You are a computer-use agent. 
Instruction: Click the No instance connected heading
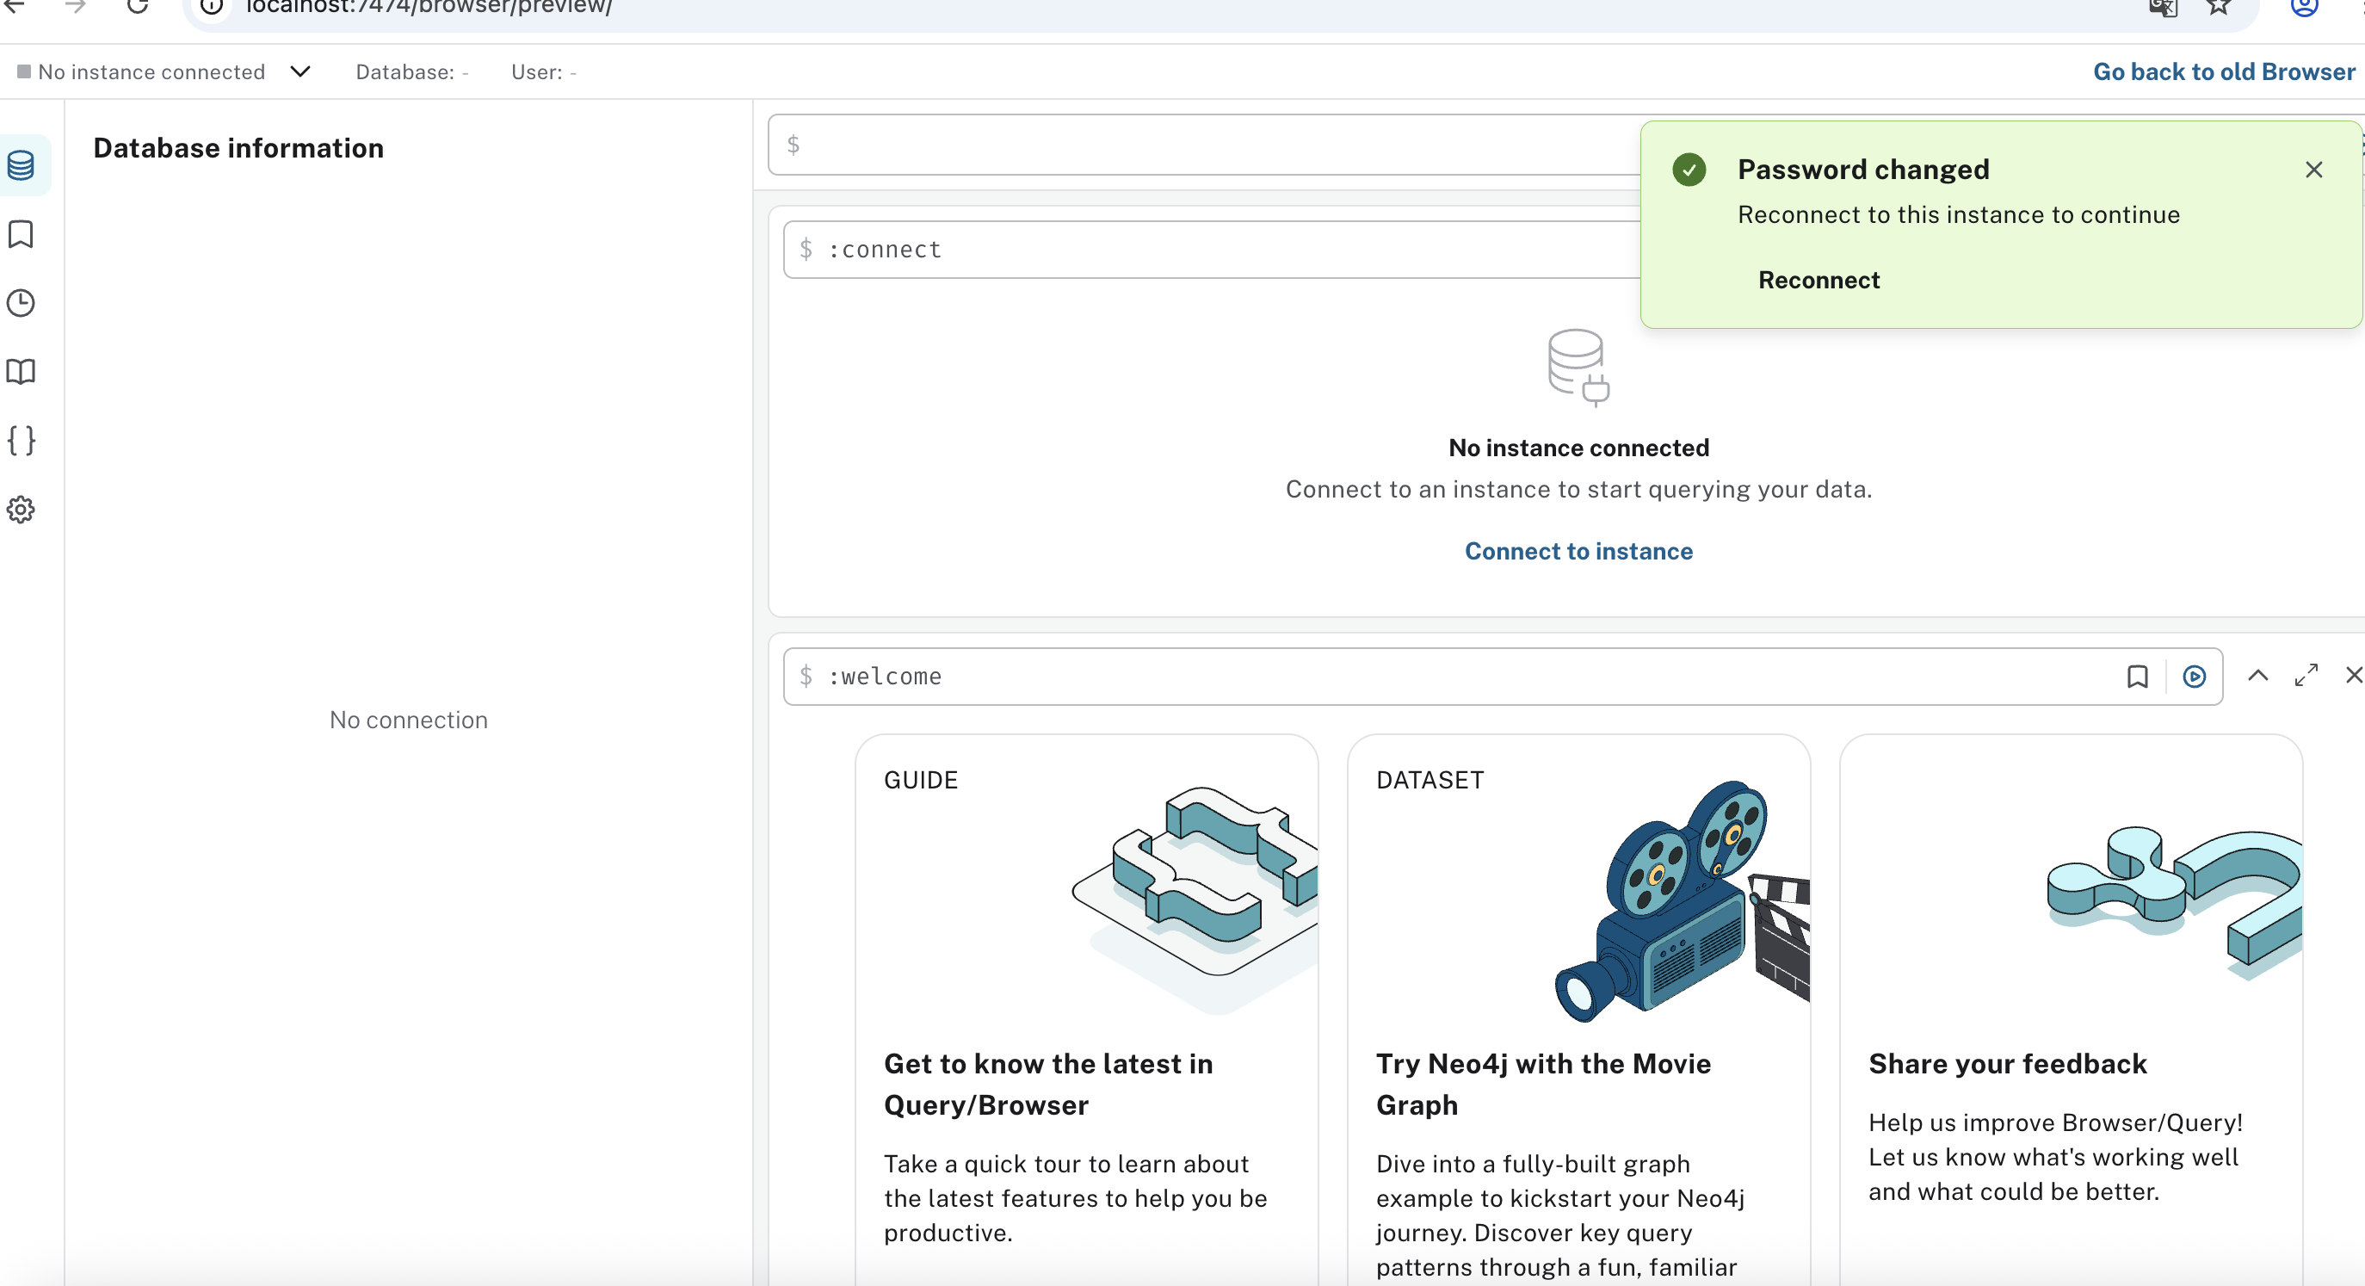(x=1578, y=448)
